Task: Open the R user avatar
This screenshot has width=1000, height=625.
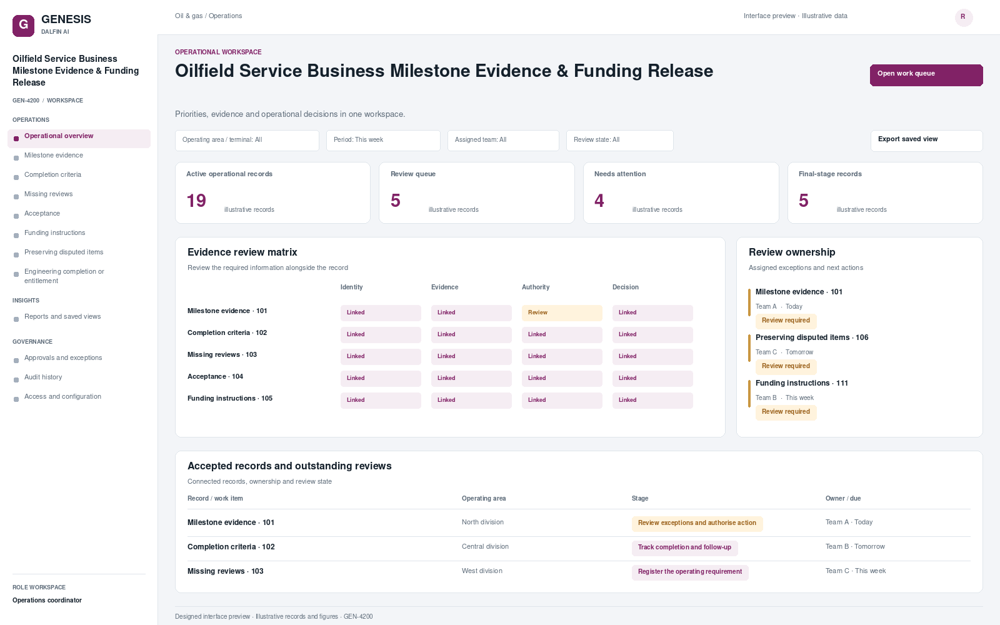Action: click(963, 17)
